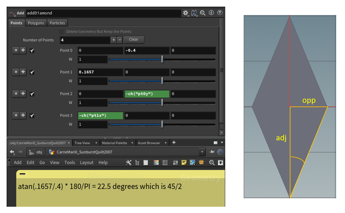Viewport: 345px width, 213px height.
Task: Expand the network path history dropdown
Action: [202, 152]
